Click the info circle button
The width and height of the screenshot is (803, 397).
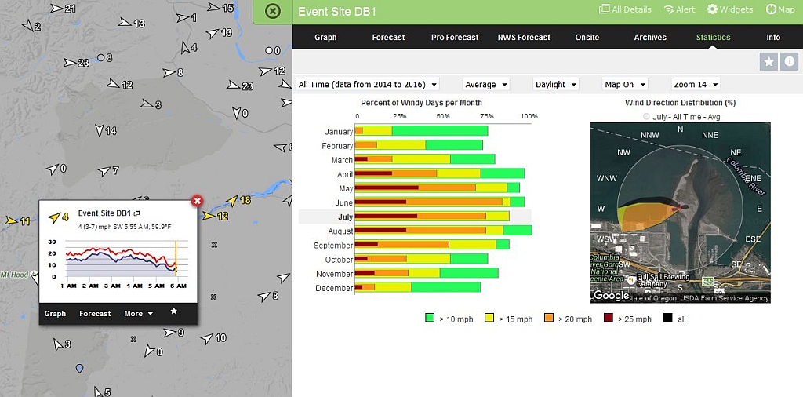789,61
